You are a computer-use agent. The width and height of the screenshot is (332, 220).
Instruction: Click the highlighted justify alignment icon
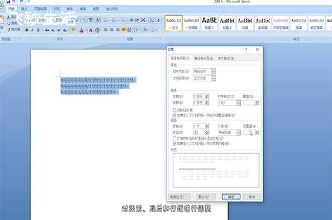(123, 30)
